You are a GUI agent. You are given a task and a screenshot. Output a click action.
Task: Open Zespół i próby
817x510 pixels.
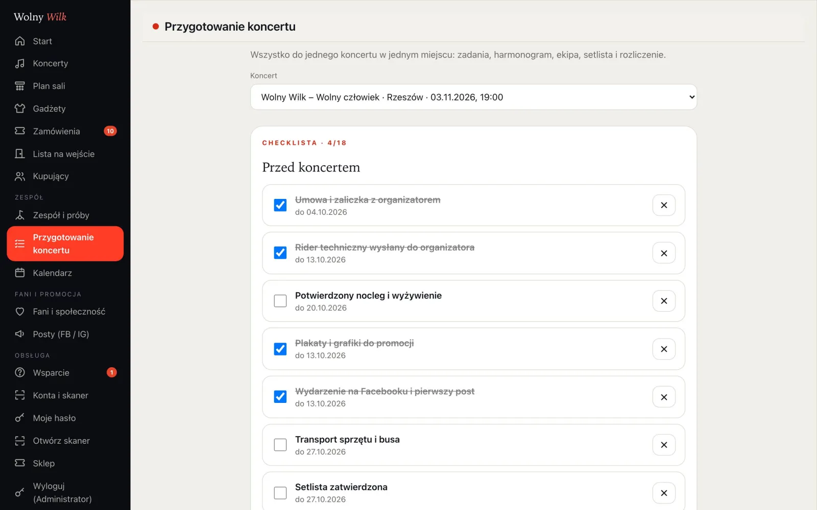(x=65, y=215)
